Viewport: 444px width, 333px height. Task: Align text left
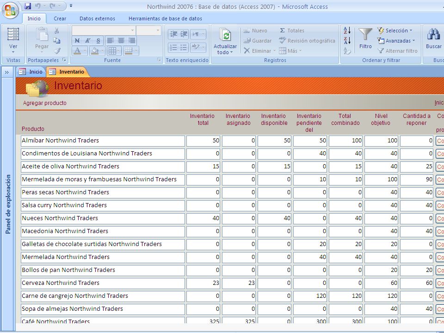(x=111, y=41)
